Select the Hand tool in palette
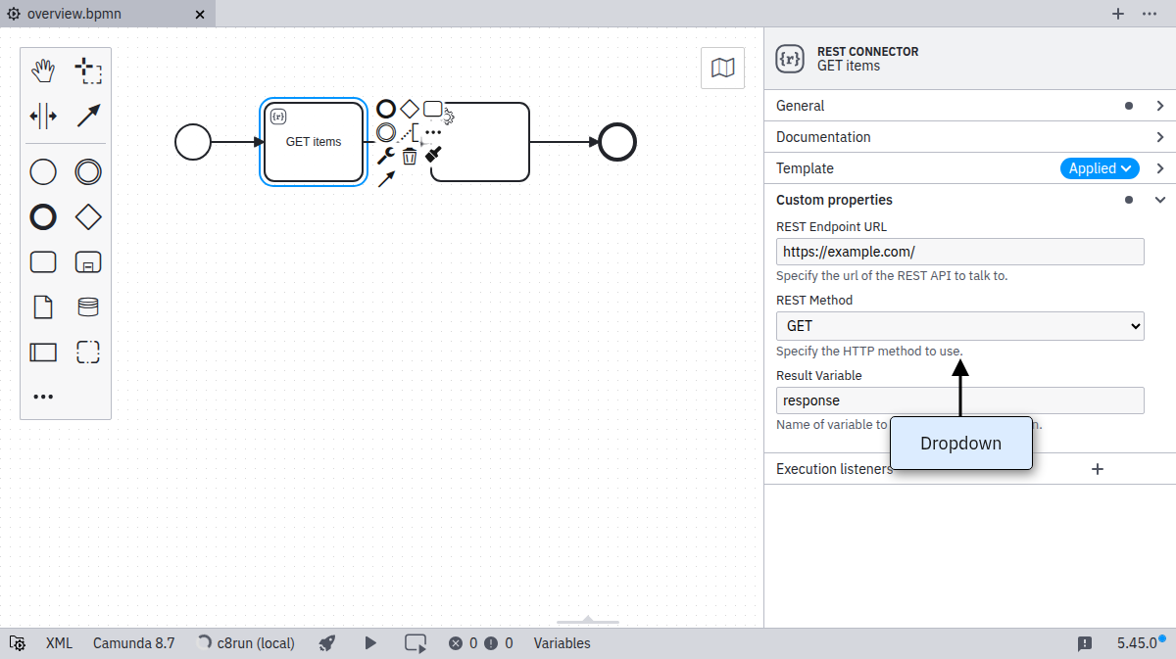The width and height of the screenshot is (1176, 659). coord(43,71)
